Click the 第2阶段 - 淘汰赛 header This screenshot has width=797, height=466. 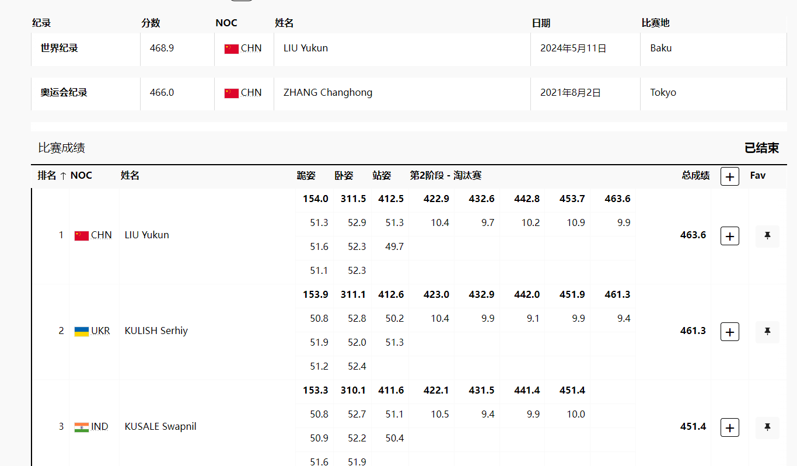(x=446, y=175)
